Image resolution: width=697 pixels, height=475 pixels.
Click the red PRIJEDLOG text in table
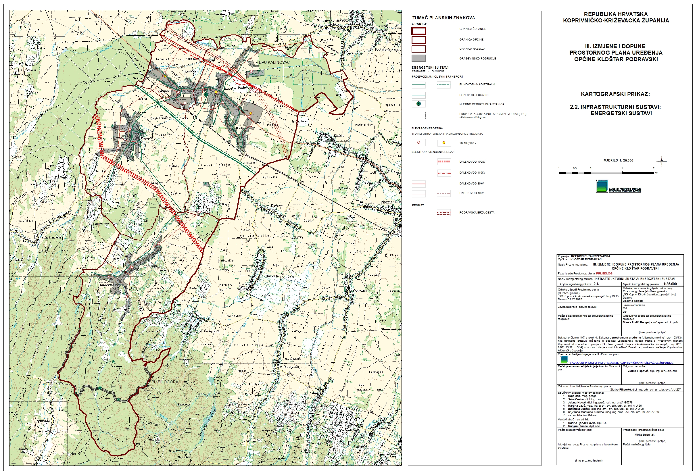coord(604,274)
